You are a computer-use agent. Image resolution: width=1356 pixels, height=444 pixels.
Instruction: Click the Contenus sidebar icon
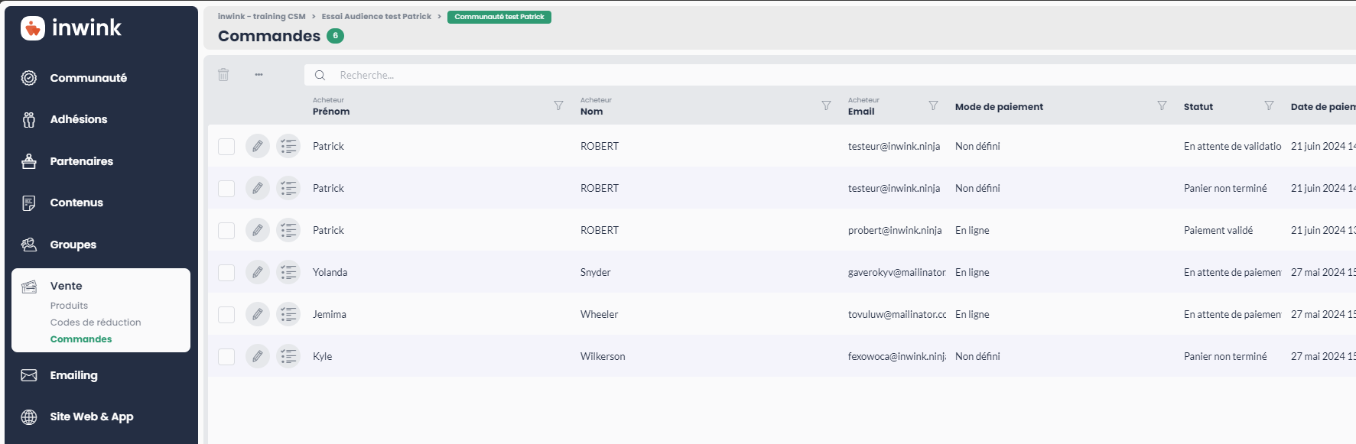click(29, 203)
